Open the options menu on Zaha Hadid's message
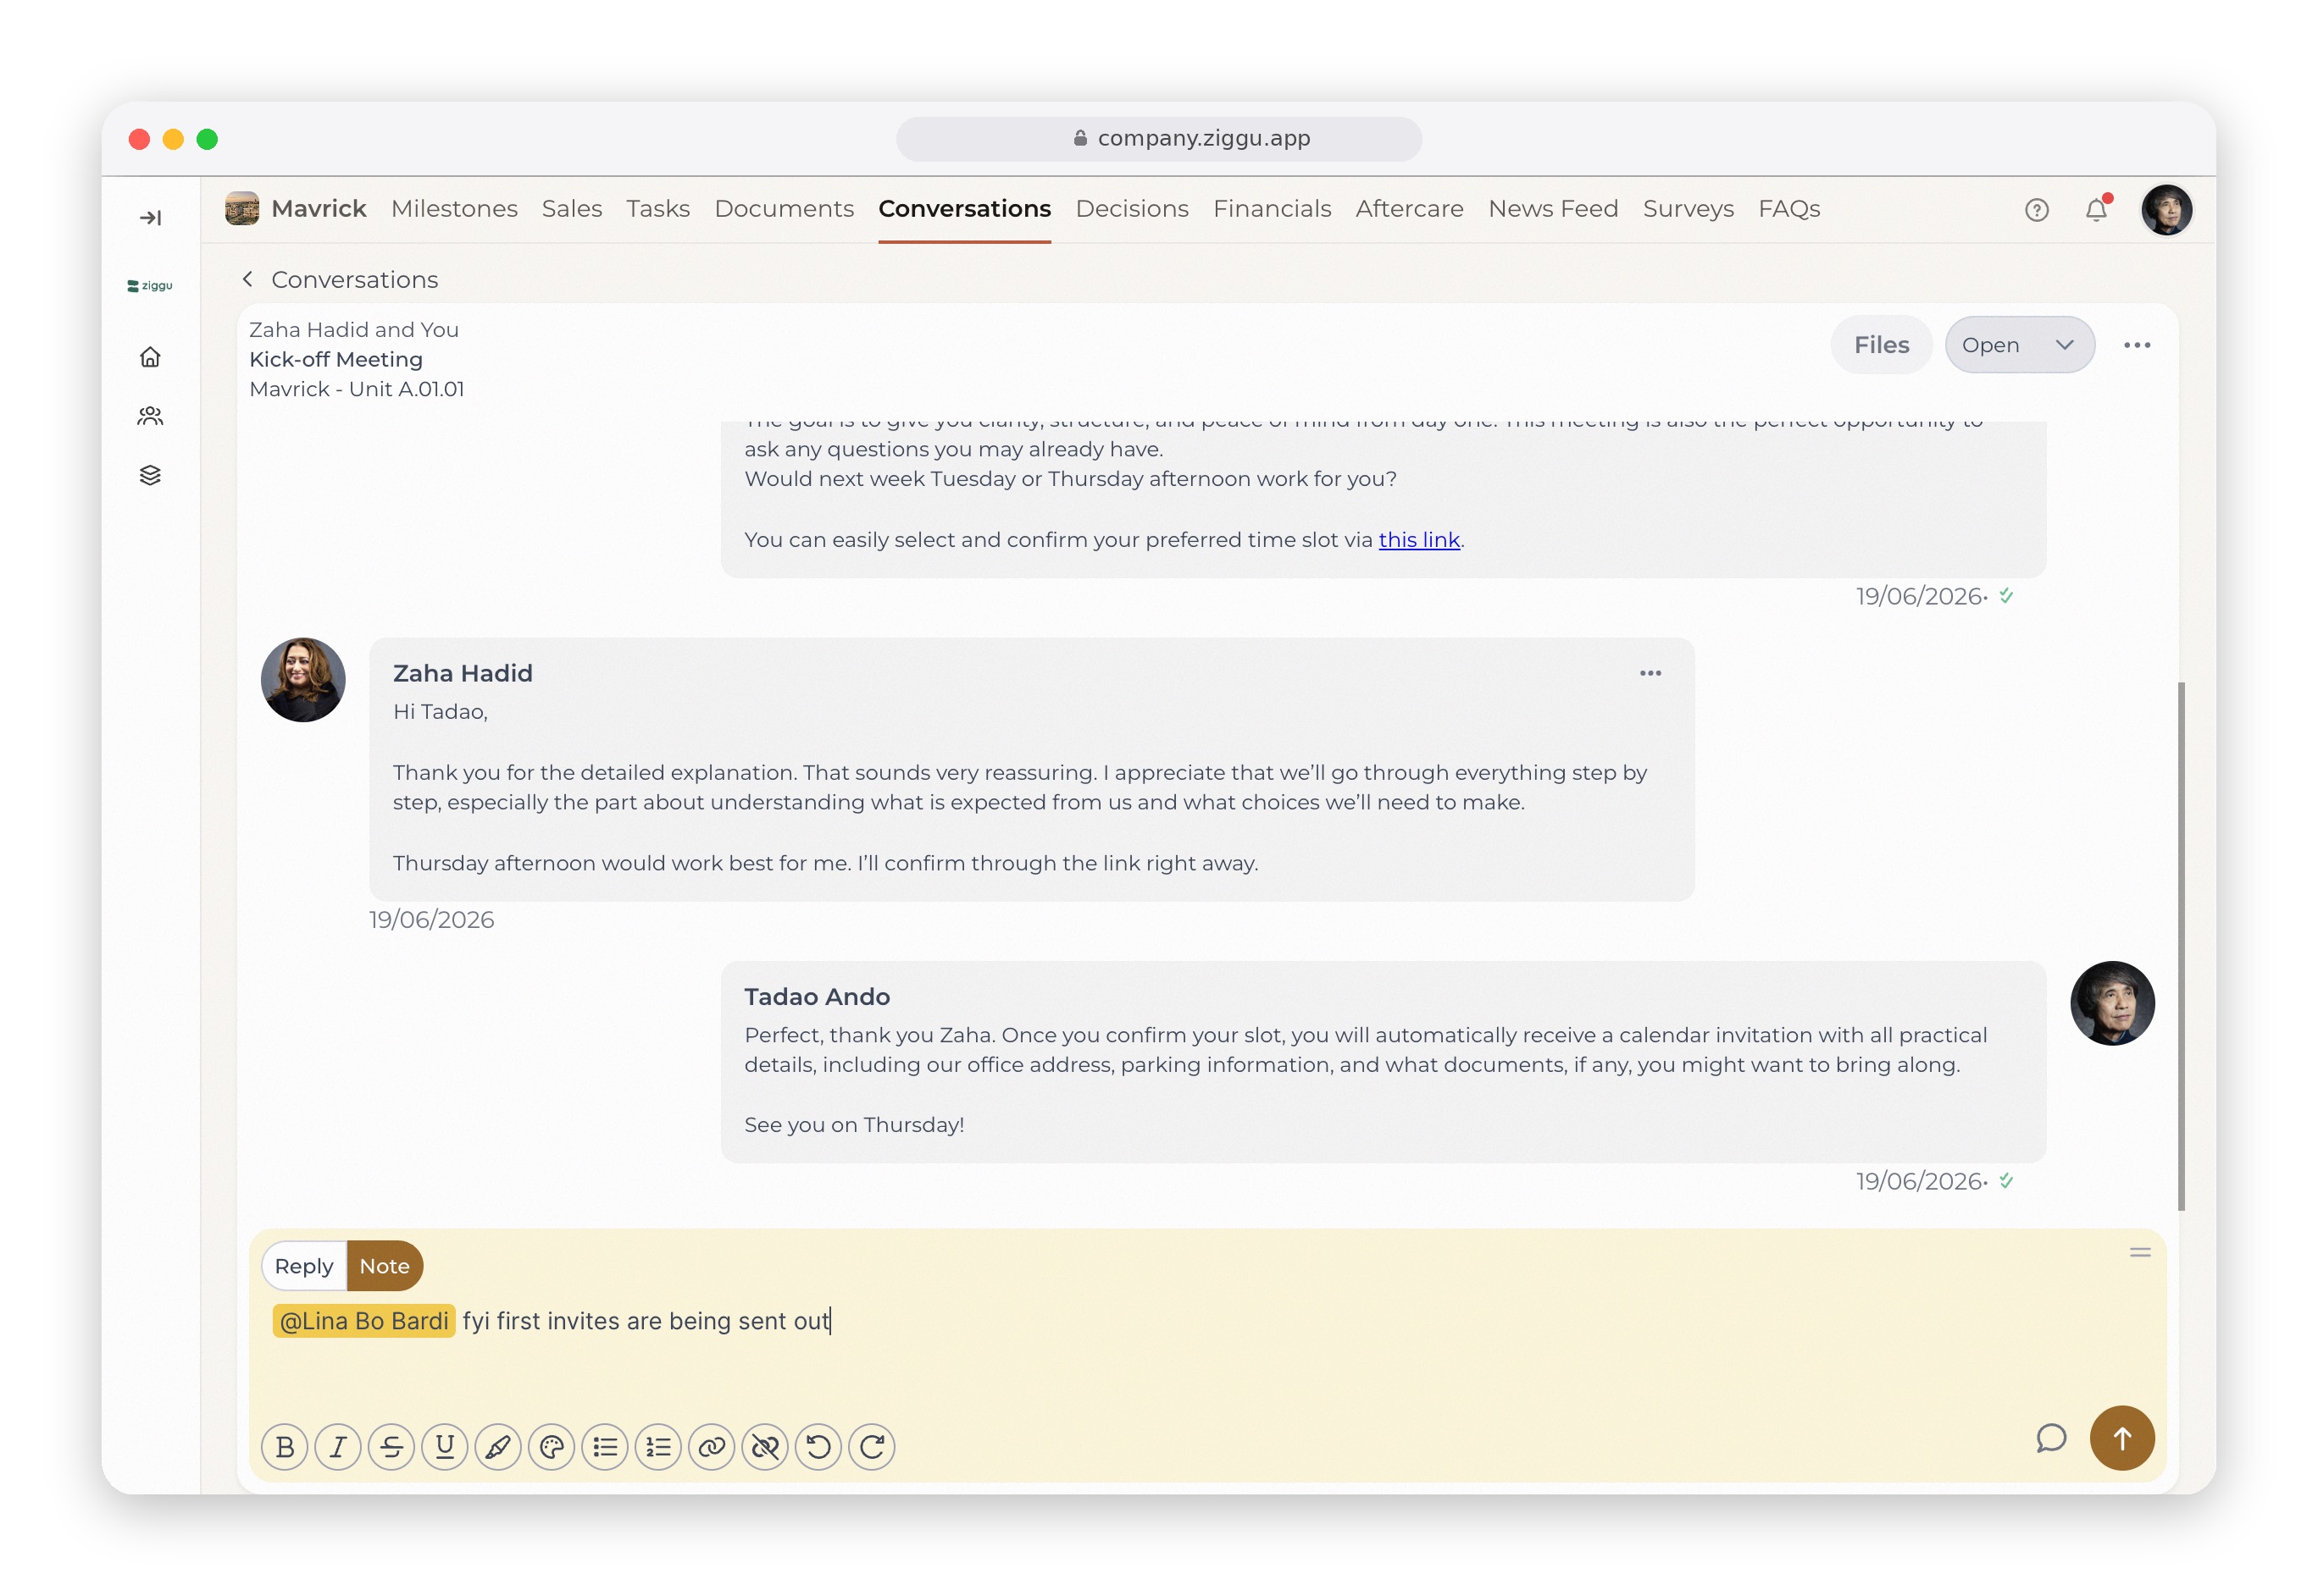Image resolution: width=2318 pixels, height=1596 pixels. (x=1650, y=673)
